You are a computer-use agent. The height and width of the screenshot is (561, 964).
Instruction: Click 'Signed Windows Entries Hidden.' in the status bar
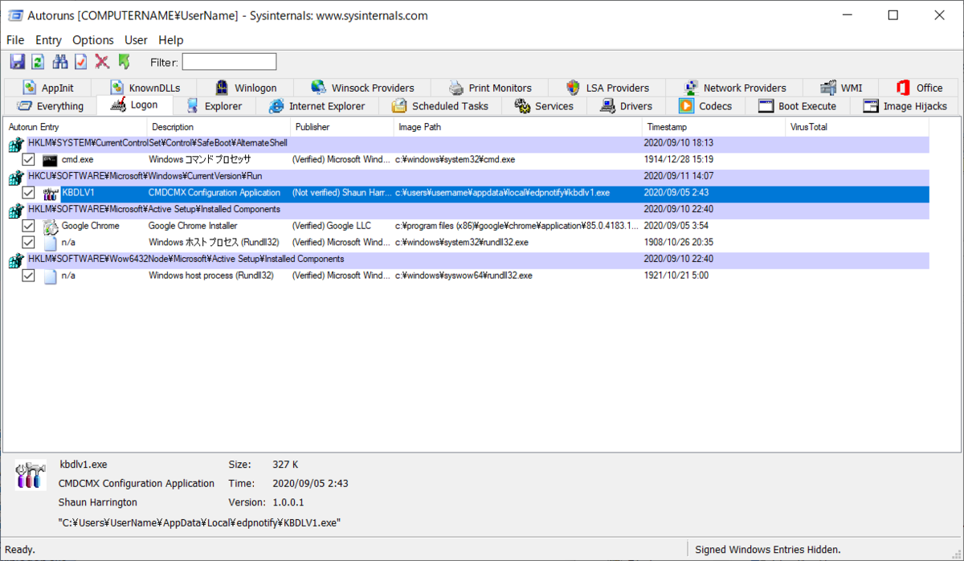(x=767, y=550)
